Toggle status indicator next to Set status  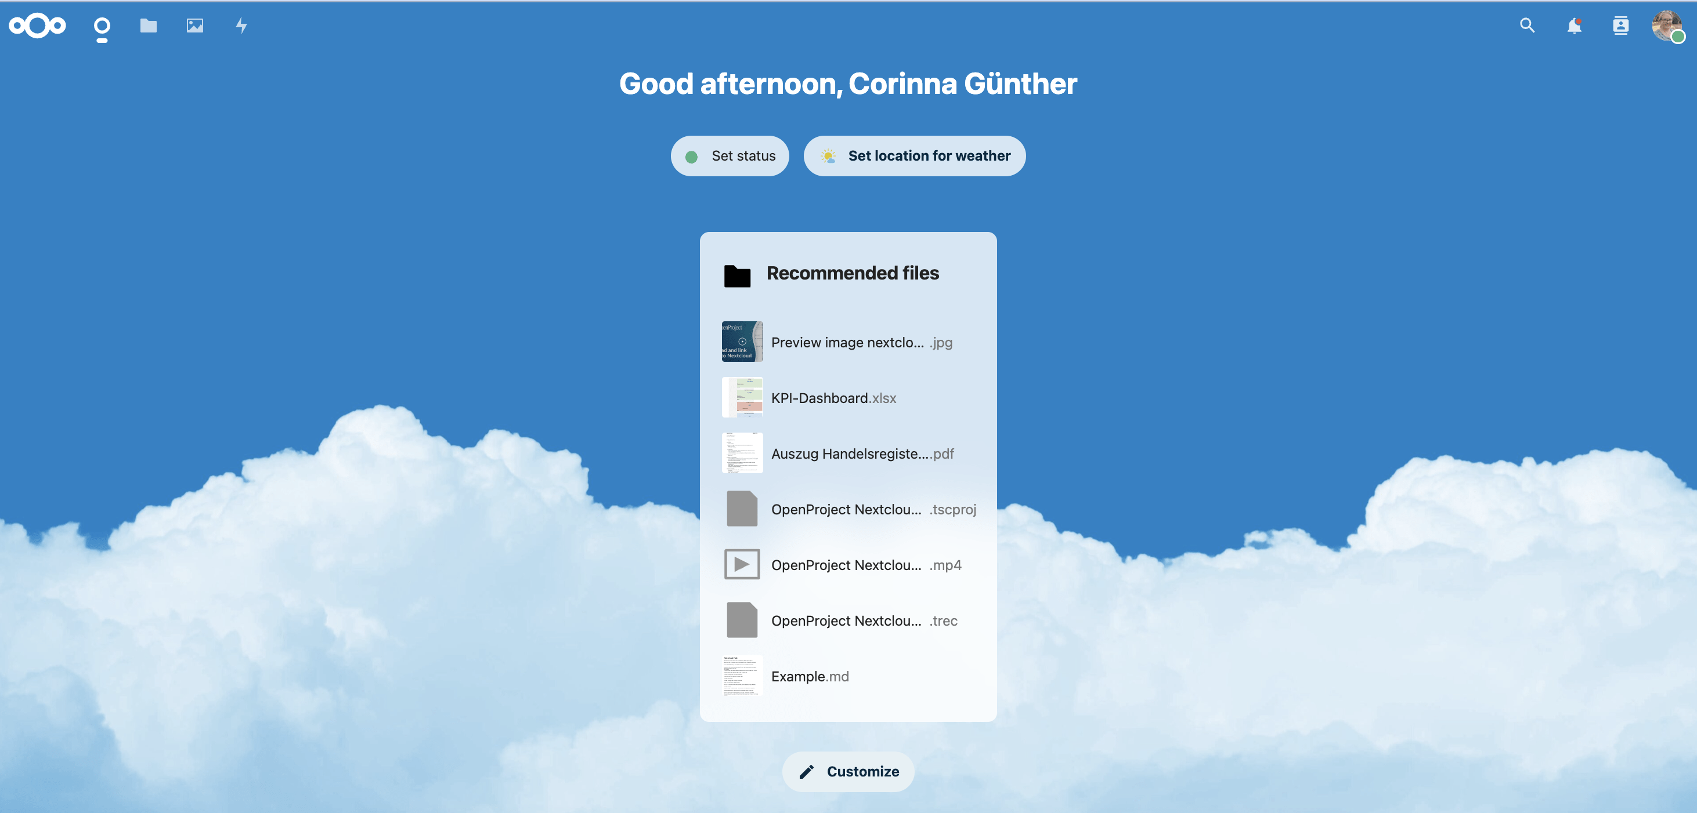[691, 155]
